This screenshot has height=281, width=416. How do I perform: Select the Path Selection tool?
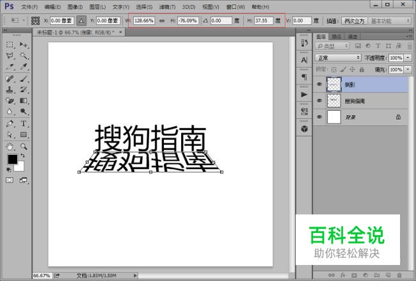[10, 135]
